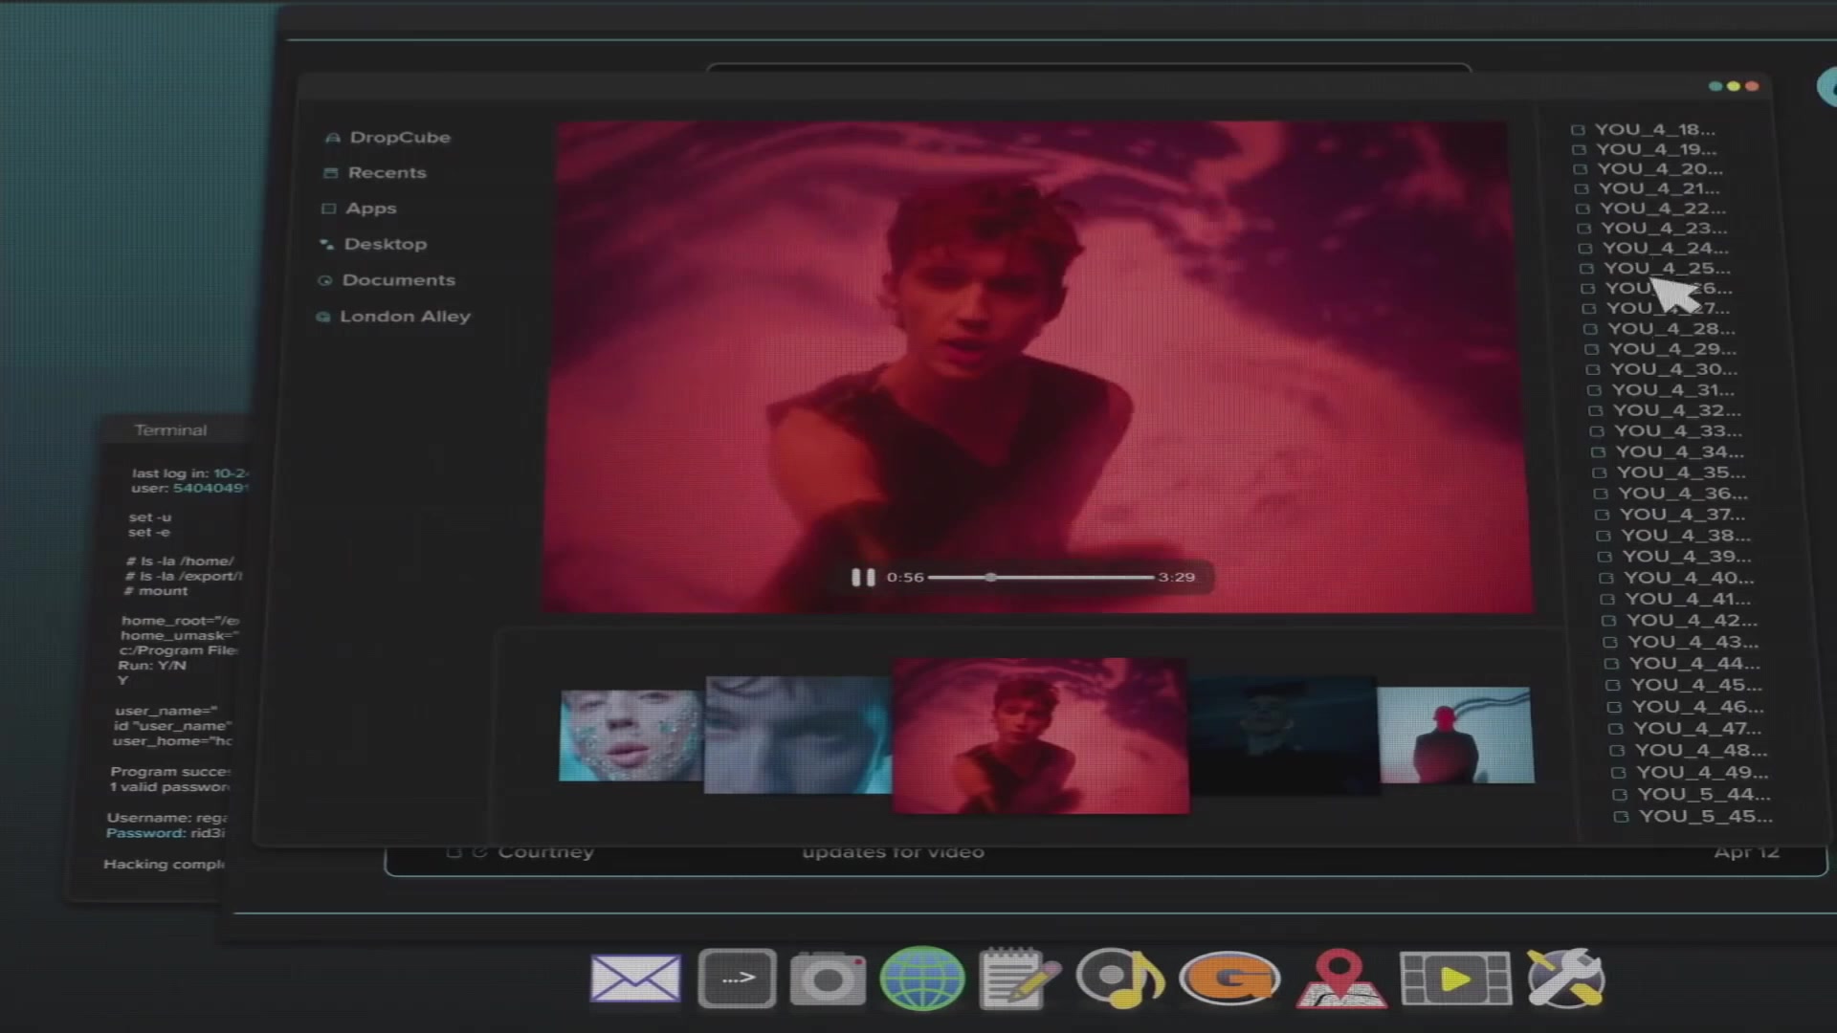Click the green window control dot
This screenshot has height=1033, width=1837.
[x=1715, y=86]
